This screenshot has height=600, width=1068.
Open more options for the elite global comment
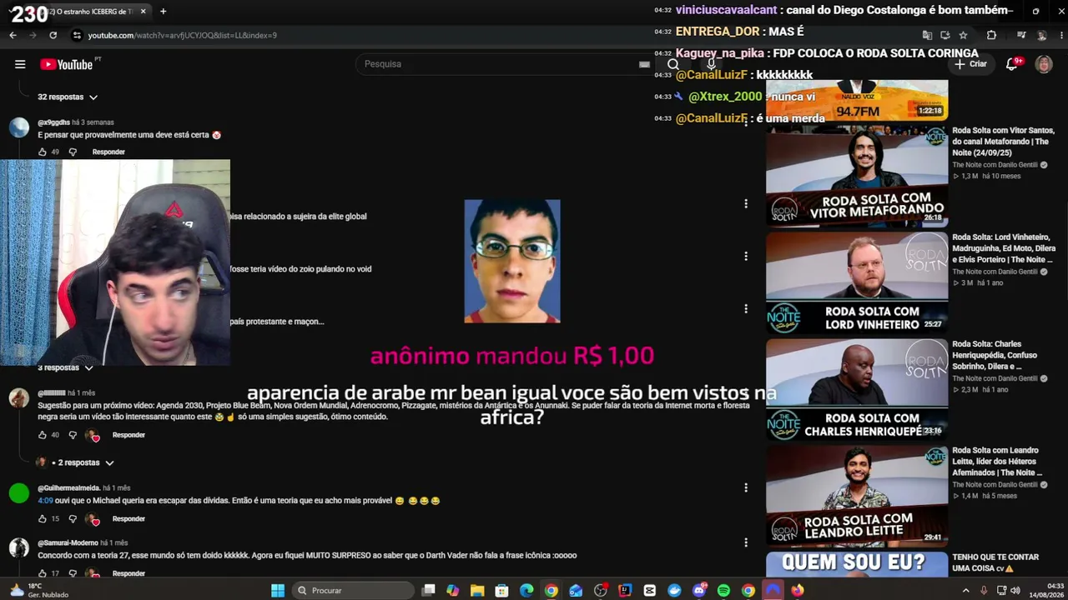click(x=746, y=203)
